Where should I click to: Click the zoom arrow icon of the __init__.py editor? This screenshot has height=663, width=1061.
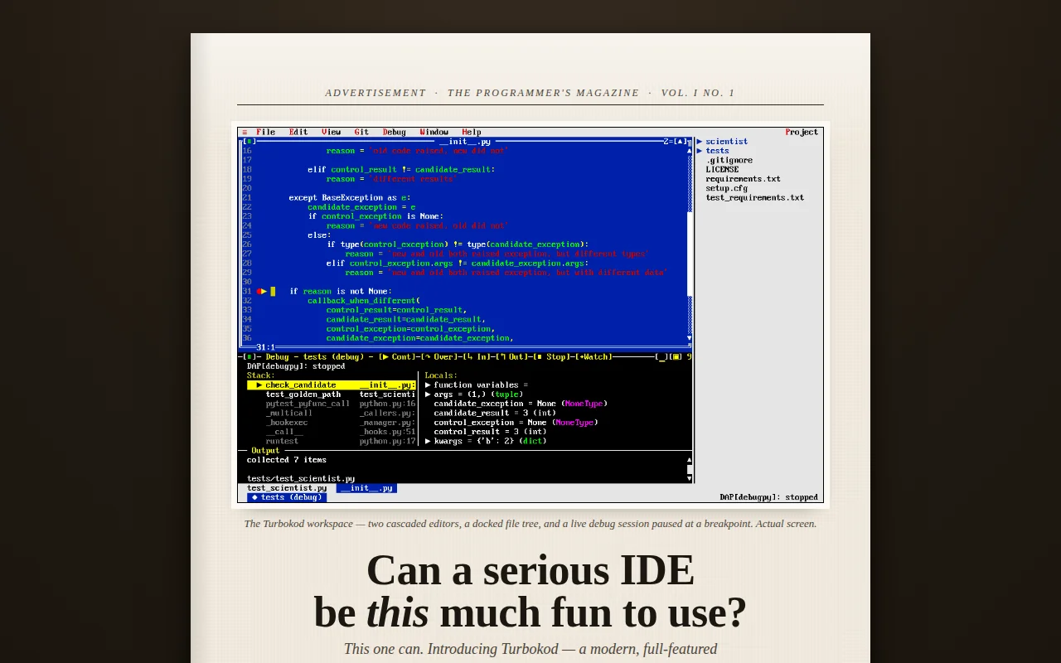(681, 141)
